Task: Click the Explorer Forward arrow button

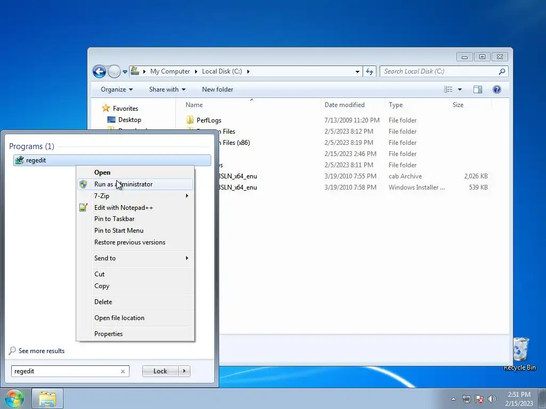Action: 114,72
